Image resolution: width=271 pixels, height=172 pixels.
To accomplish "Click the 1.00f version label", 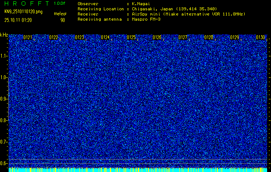I will tap(60, 3).
